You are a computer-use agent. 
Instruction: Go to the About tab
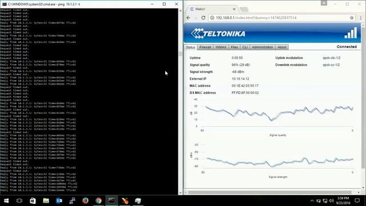click(282, 47)
